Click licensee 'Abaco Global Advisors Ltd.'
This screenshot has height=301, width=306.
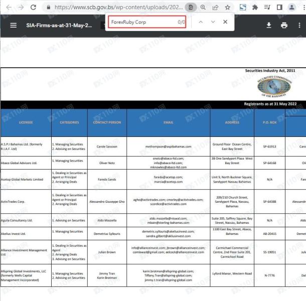click(x=19, y=163)
